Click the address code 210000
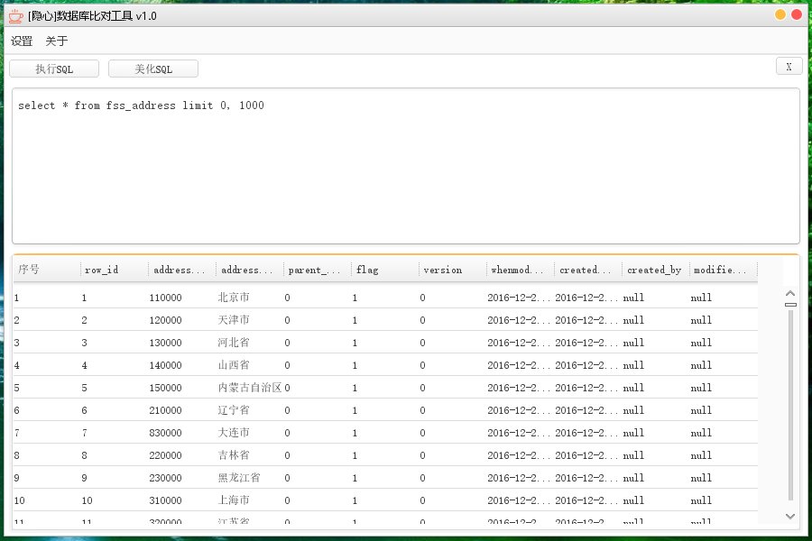 [166, 410]
